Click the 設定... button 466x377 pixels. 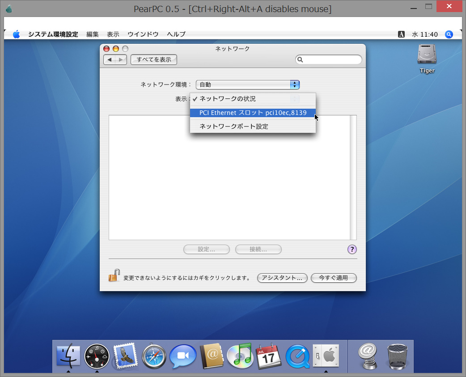(x=207, y=249)
